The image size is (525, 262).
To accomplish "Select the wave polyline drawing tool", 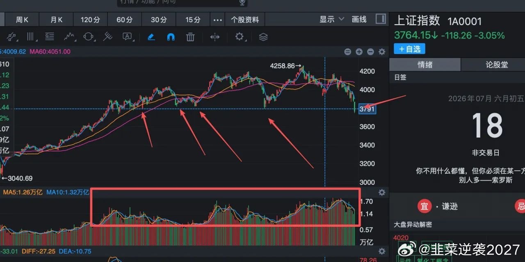I will point(69,37).
